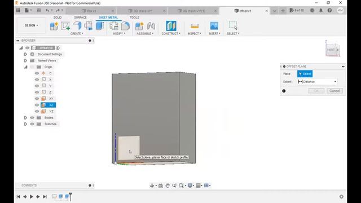Viewport: 361px width, 203px height.
Task: Click New Component icon in Create group
Action: click(54, 26)
